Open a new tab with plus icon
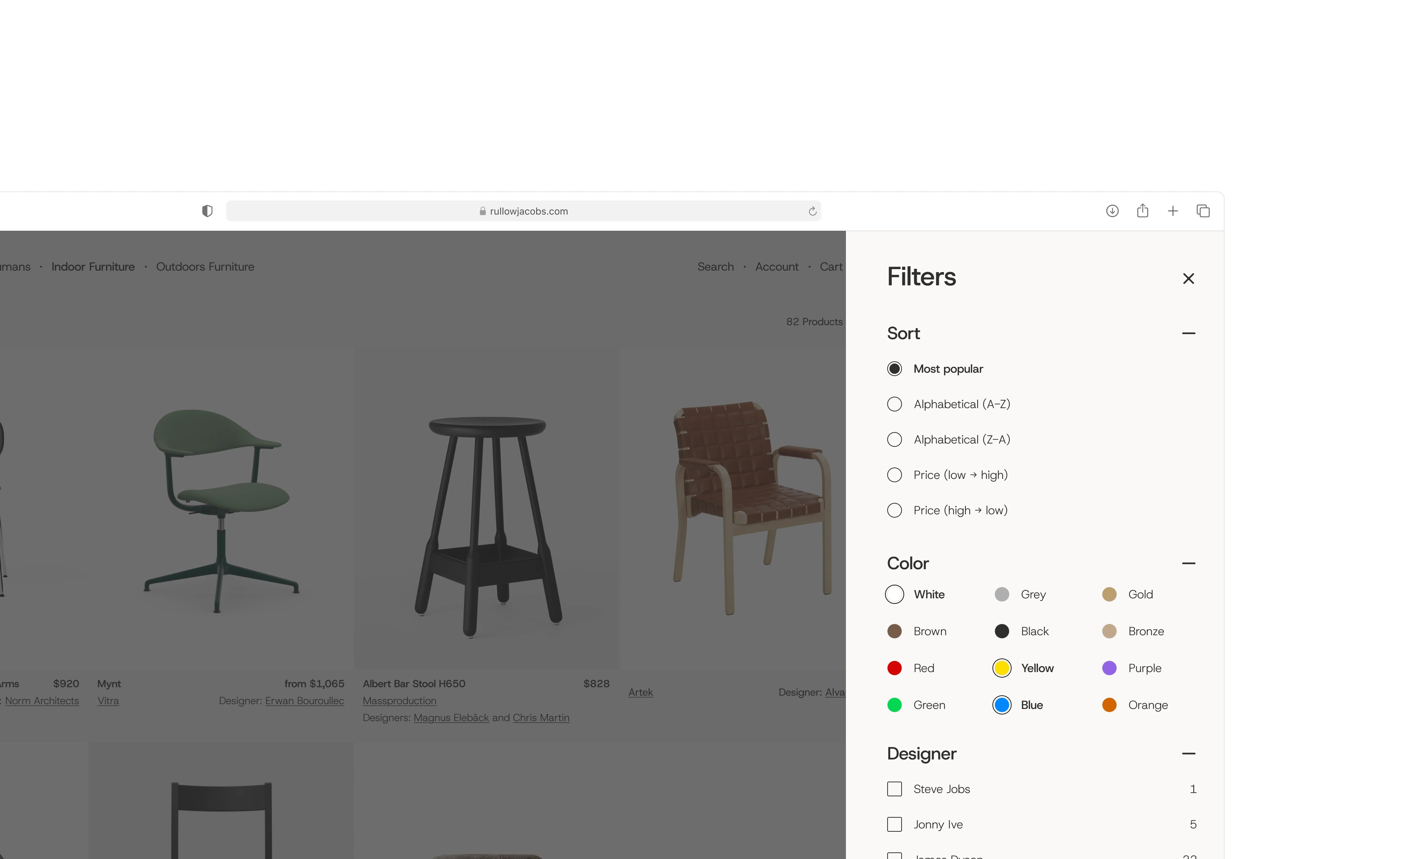1416x859 pixels. [1173, 211]
